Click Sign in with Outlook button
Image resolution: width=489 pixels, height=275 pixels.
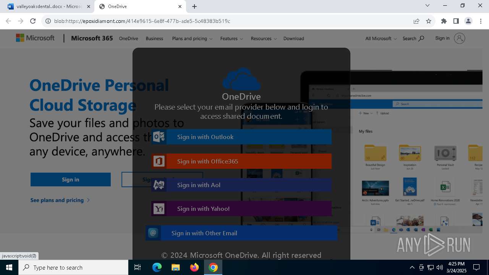pos(241,137)
